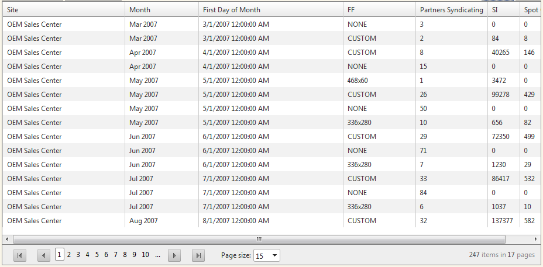Image resolution: width=543 pixels, height=267 pixels.
Task: Sort by the Site column header
Action: (x=63, y=10)
